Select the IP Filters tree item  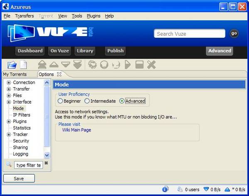click(x=22, y=115)
